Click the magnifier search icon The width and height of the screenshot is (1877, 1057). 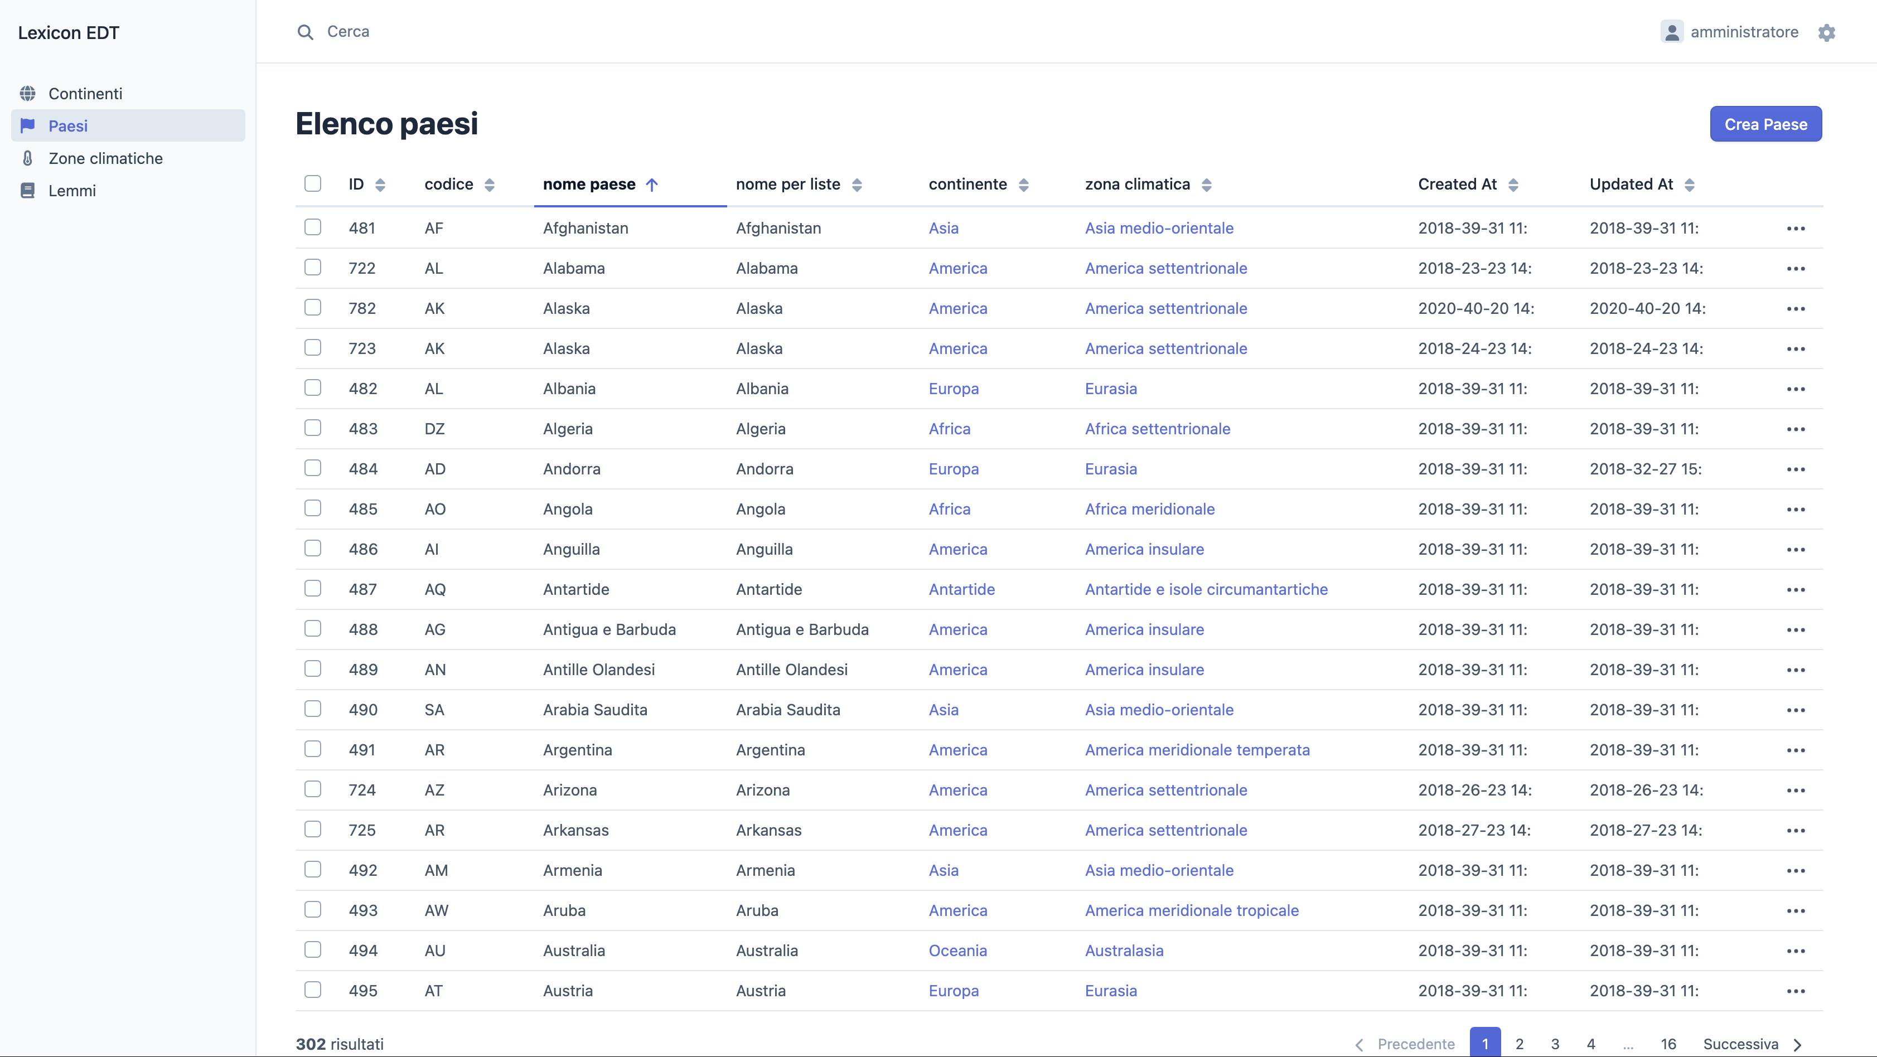point(305,32)
